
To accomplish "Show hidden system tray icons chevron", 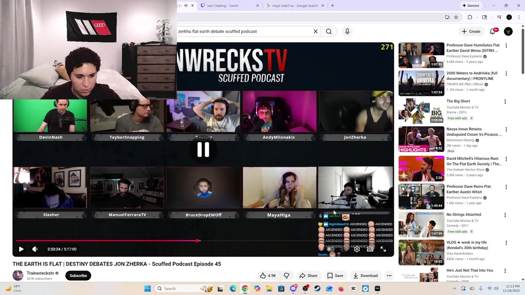I will coord(454,288).
